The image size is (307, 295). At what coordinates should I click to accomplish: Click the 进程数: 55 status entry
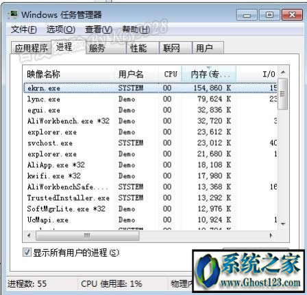[27, 284]
